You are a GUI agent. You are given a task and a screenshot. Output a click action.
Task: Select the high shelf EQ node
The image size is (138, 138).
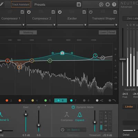103,58
